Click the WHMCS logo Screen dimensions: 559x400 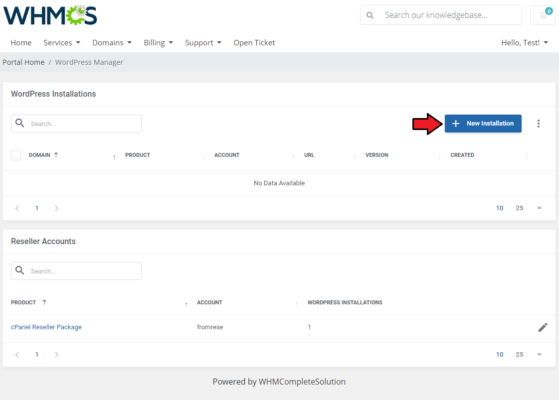[50, 15]
